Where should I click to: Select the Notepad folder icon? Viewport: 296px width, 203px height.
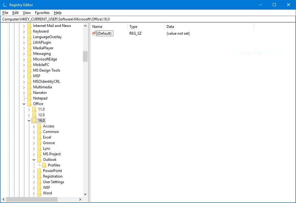click(x=29, y=98)
